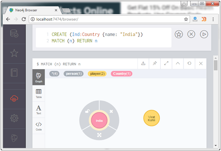The image size is (221, 151).
Task: Select the Country(1) label badge
Action: (122, 74)
